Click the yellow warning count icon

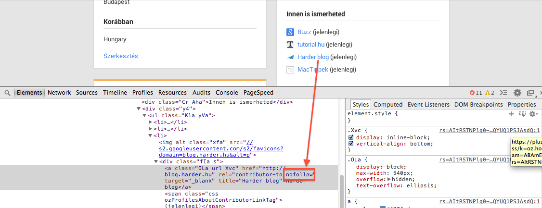tap(487, 93)
